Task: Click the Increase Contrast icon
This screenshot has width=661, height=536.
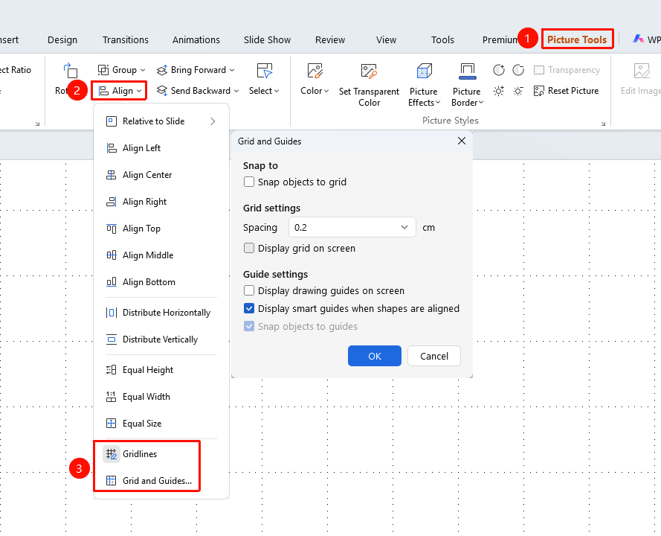Action: click(x=499, y=70)
